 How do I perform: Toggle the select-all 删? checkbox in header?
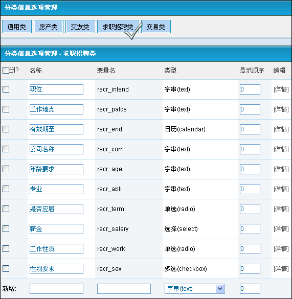coord(6,70)
